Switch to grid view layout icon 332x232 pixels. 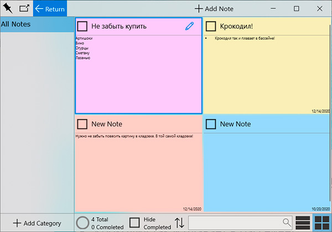(321, 223)
